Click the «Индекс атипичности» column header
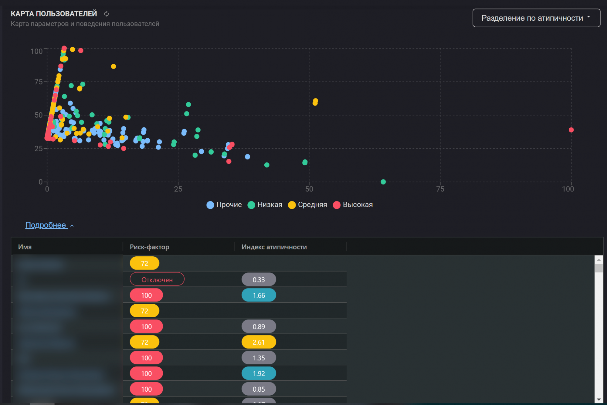This screenshot has width=607, height=405. pos(274,247)
